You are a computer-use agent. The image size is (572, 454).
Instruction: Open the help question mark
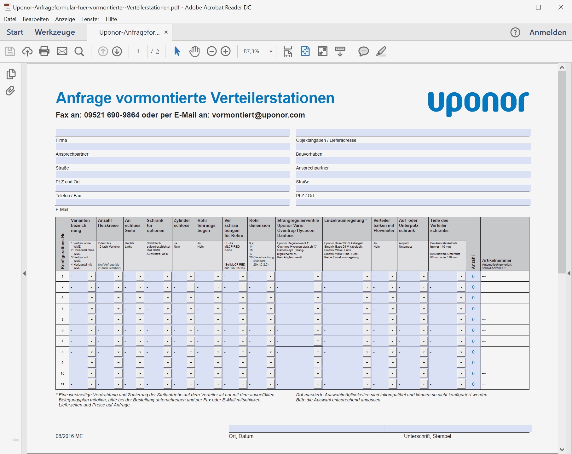[x=515, y=32]
